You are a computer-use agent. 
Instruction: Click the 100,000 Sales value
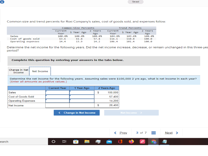pos(113,93)
